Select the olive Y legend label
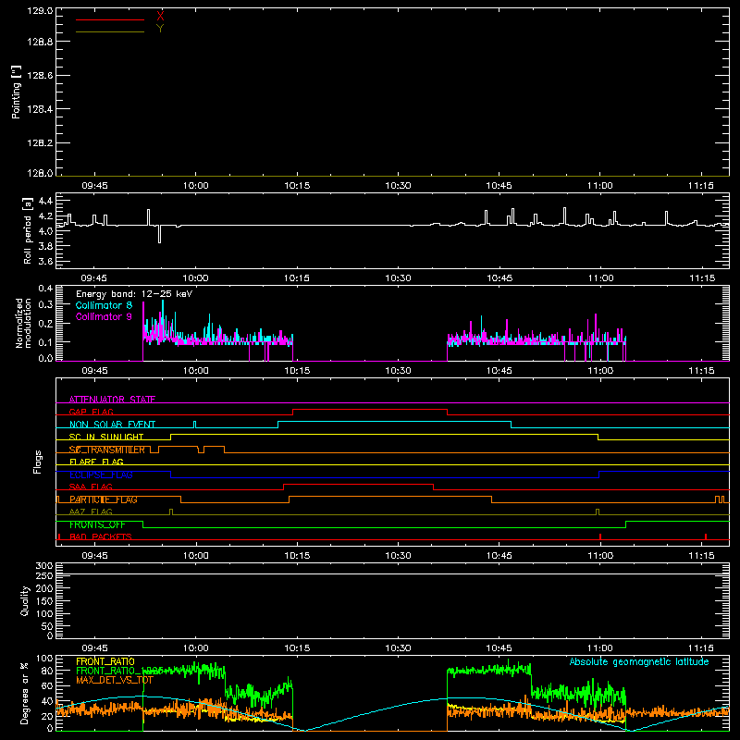The height and width of the screenshot is (740, 740). [x=160, y=29]
